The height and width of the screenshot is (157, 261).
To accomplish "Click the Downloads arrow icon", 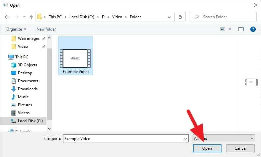I will [x=14, y=89].
